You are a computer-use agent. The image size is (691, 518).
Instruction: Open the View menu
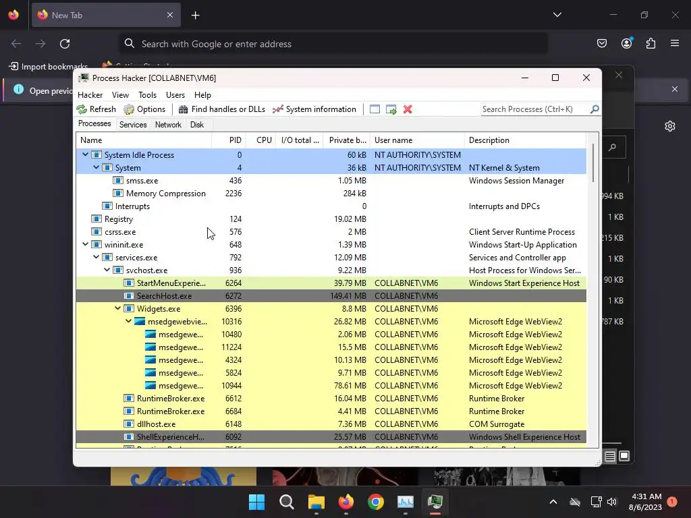[x=120, y=95]
